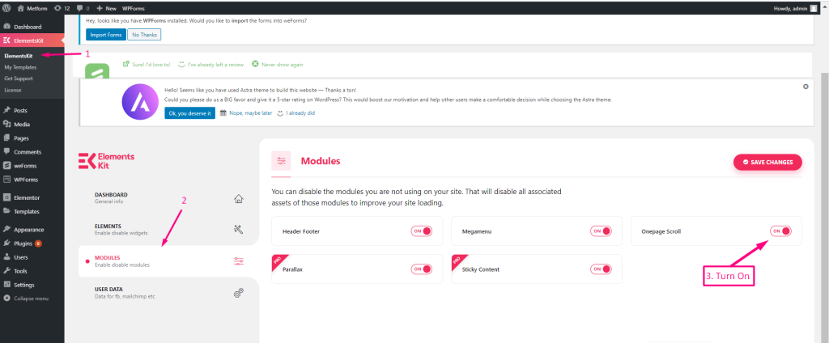Click the No Thanks button
Viewport: 829px width, 343px height.
144,35
